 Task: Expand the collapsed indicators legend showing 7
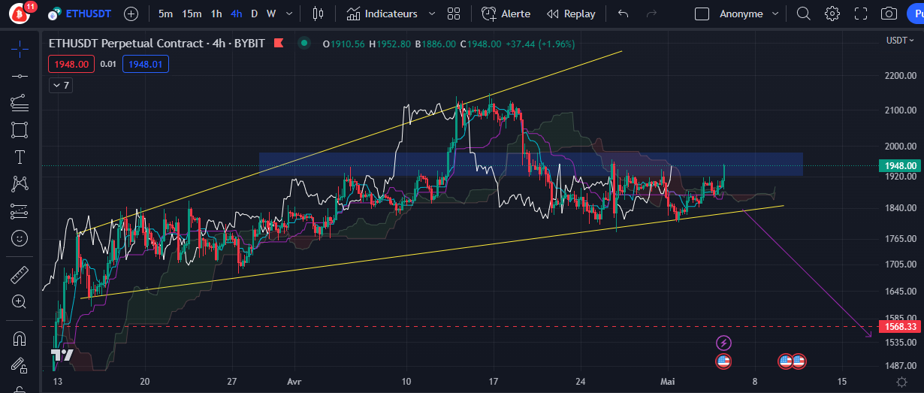(60, 85)
